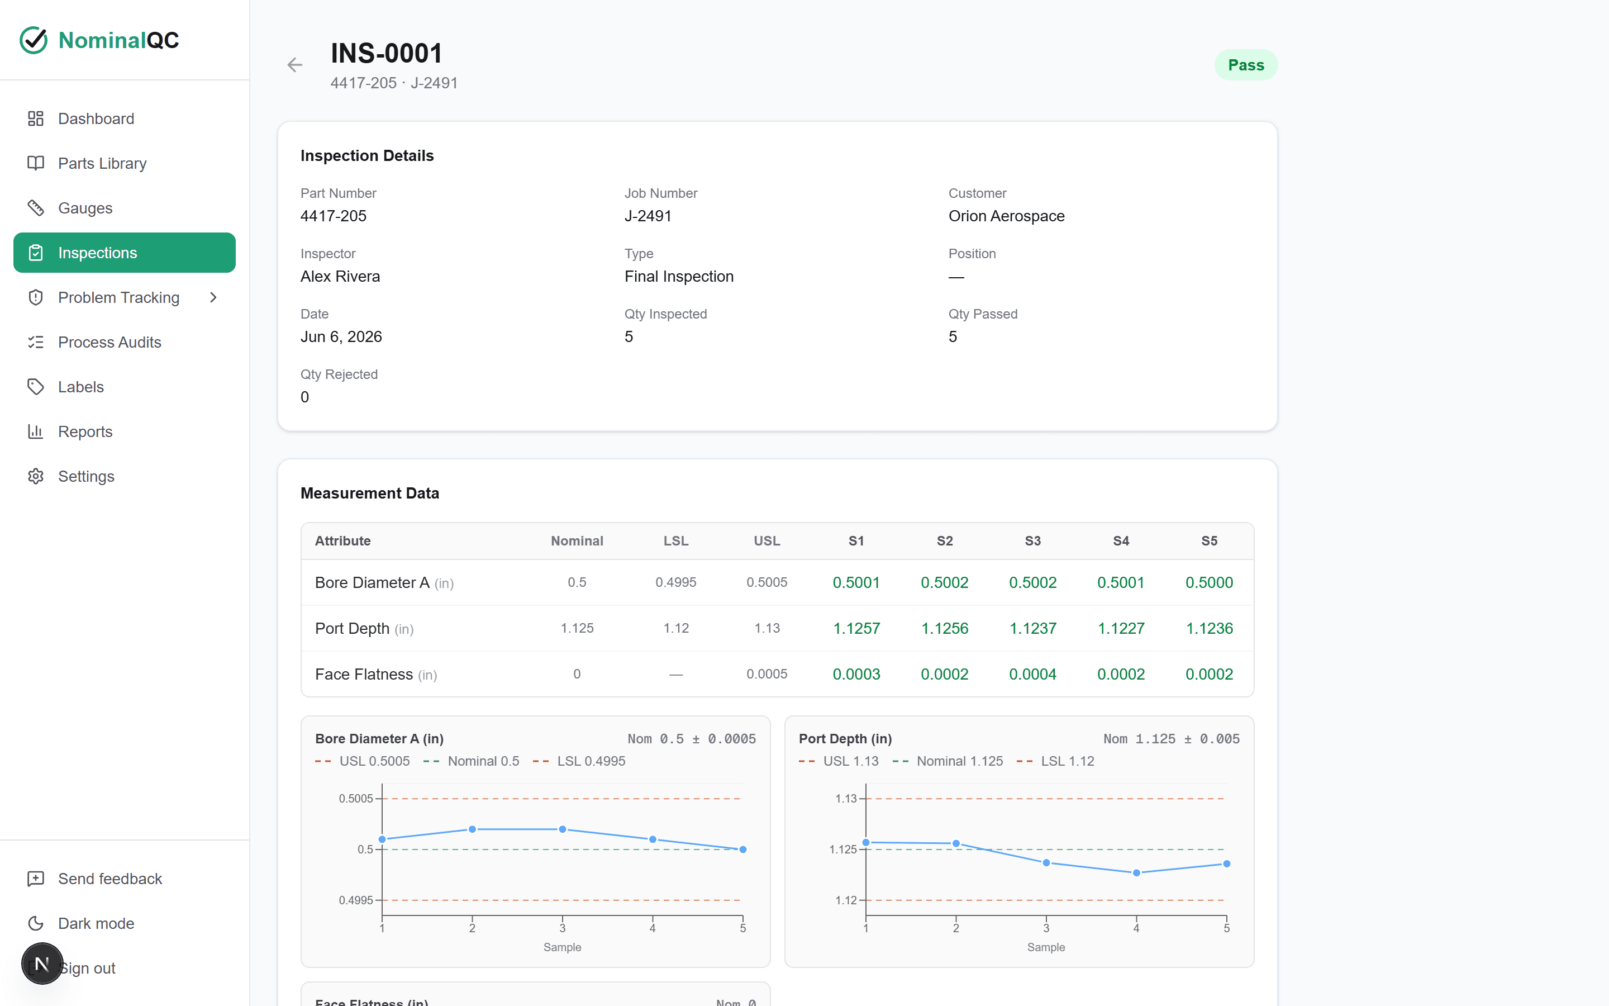
Task: Click the S3 column header
Action: (1032, 541)
